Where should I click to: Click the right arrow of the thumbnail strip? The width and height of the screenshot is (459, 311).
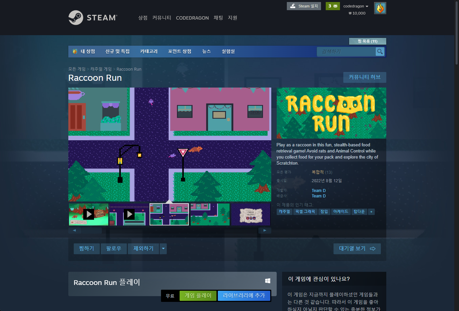coord(265,231)
